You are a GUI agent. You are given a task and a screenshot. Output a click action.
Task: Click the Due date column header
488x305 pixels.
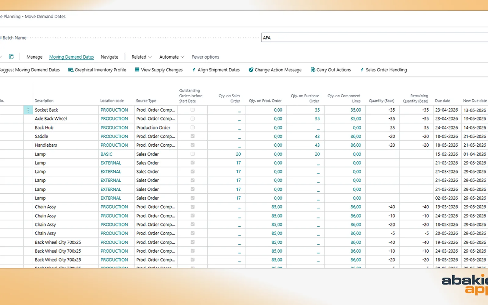443,101
